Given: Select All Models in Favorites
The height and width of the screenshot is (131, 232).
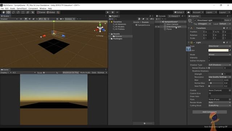Looking at the screenshot, I should tap(120, 27).
